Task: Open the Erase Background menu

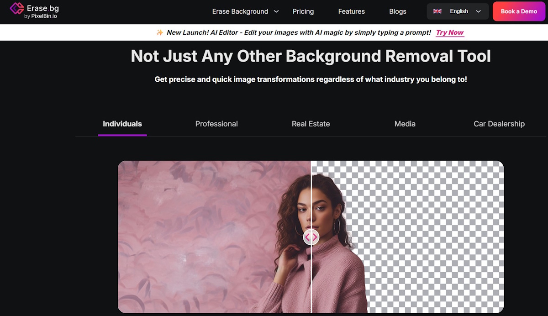Action: [240, 11]
